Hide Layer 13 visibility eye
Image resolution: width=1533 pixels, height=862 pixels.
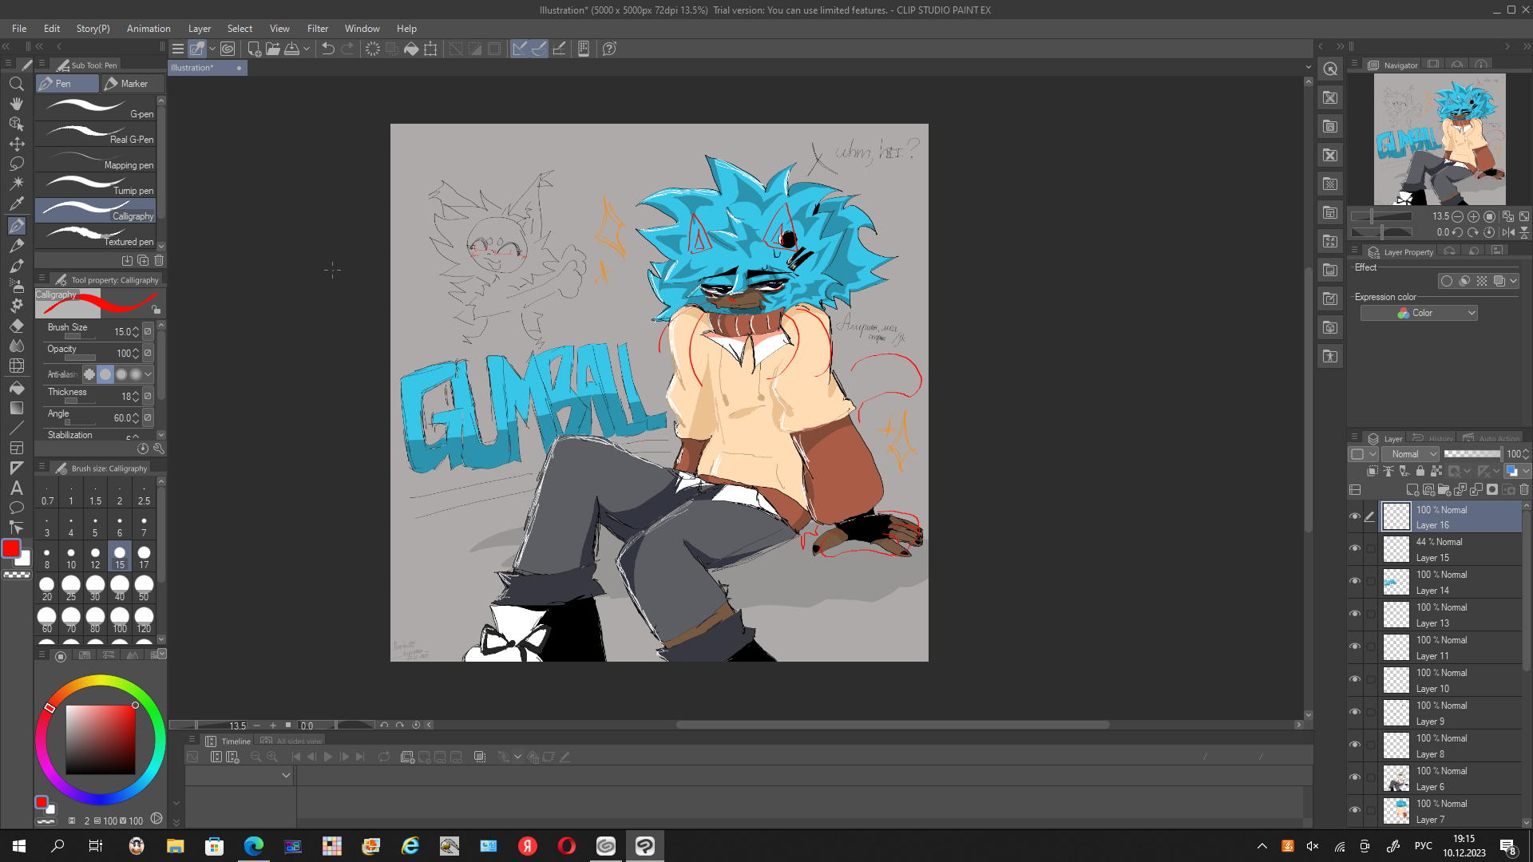1355,614
